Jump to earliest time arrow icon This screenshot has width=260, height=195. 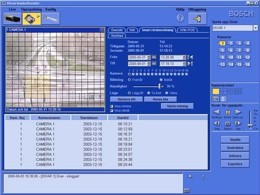point(190,57)
